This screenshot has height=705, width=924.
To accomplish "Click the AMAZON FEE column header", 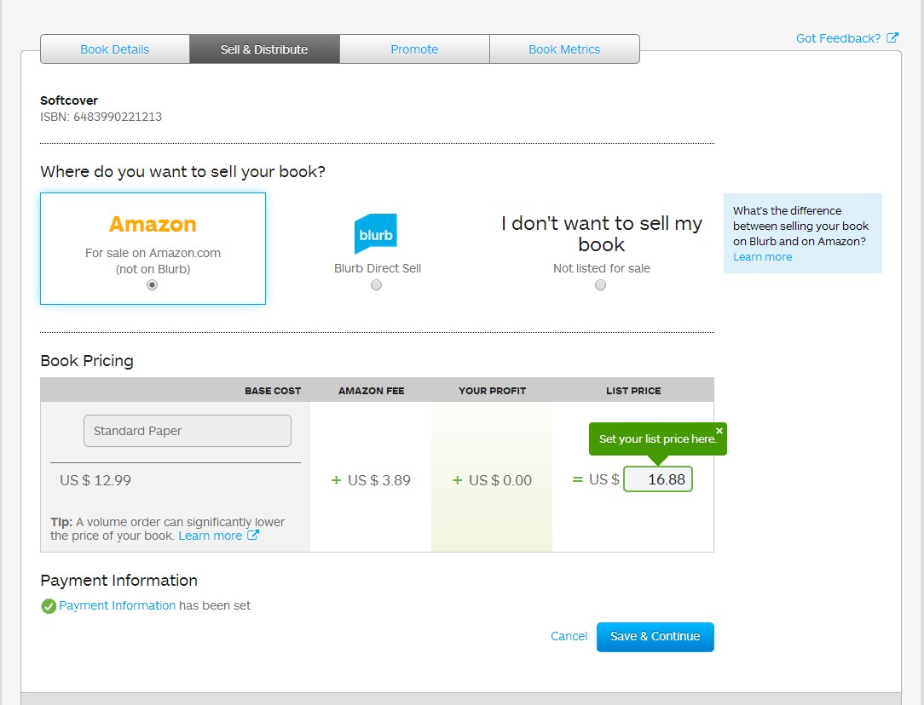I will click(x=372, y=391).
